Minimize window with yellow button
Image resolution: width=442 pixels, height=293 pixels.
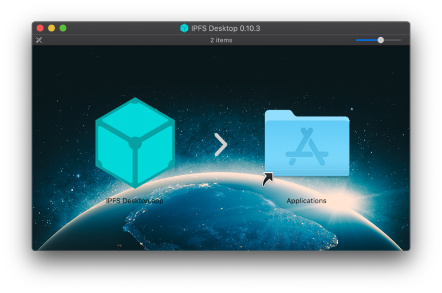[x=52, y=28]
